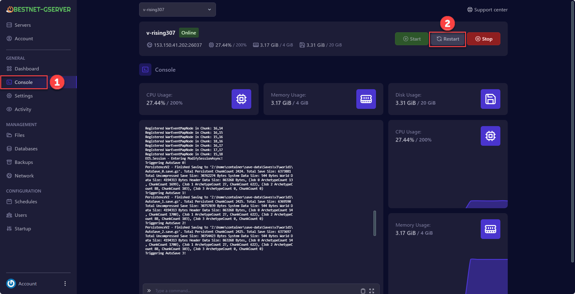
Task: Click the Startup sliders icon
Action: click(9, 228)
